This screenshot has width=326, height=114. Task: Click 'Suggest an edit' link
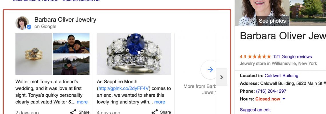click(x=255, y=110)
